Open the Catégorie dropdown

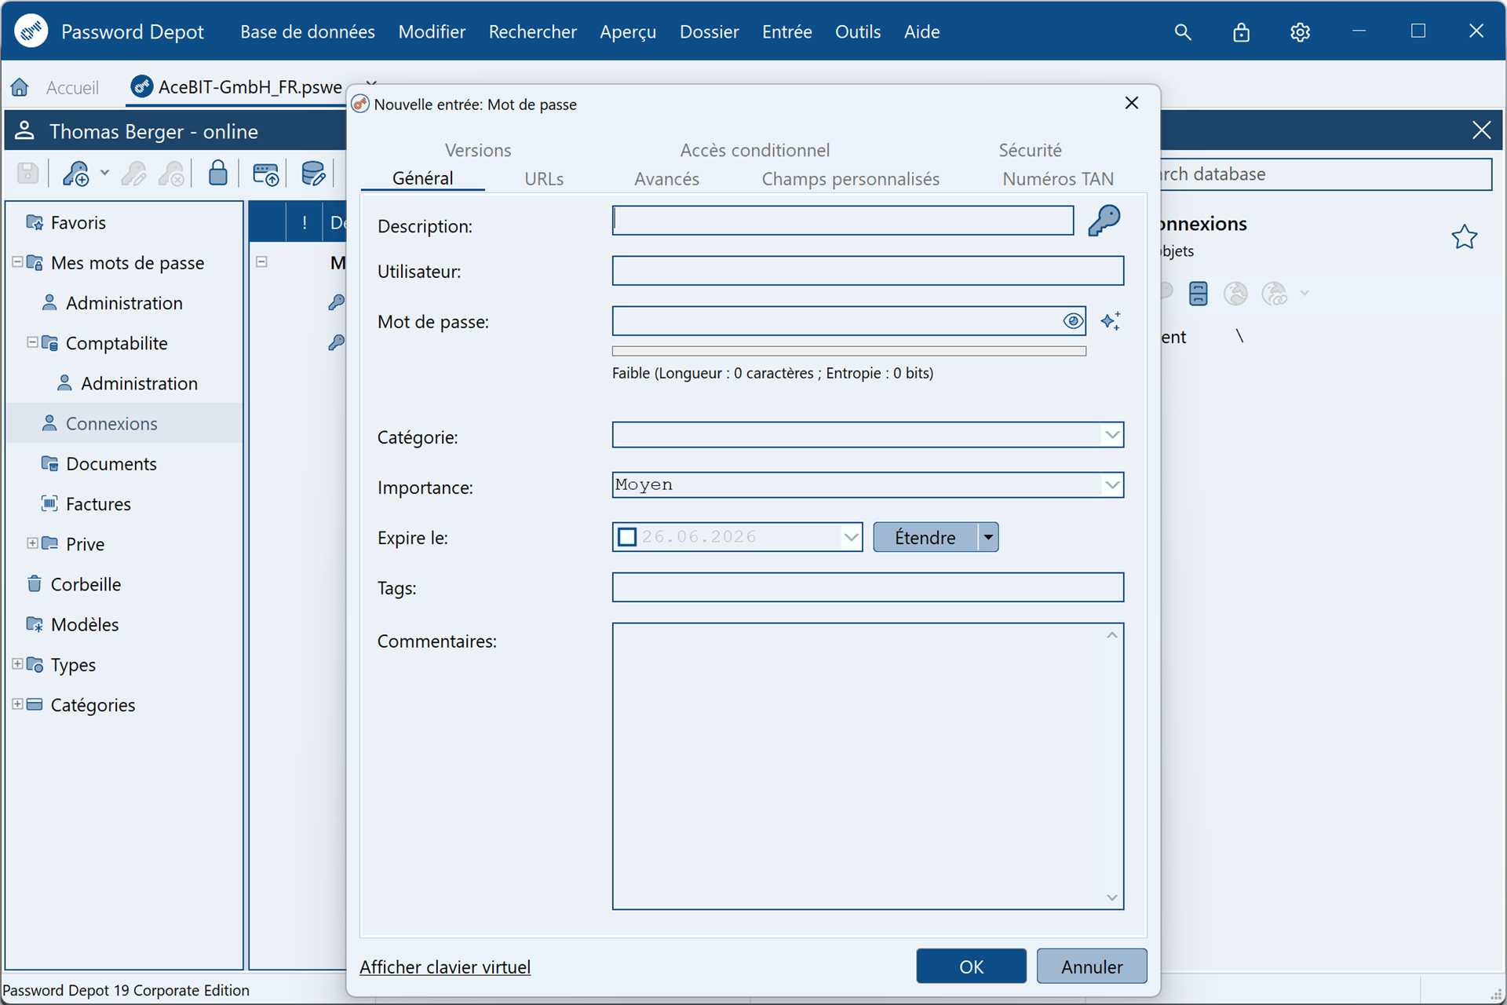1111,435
